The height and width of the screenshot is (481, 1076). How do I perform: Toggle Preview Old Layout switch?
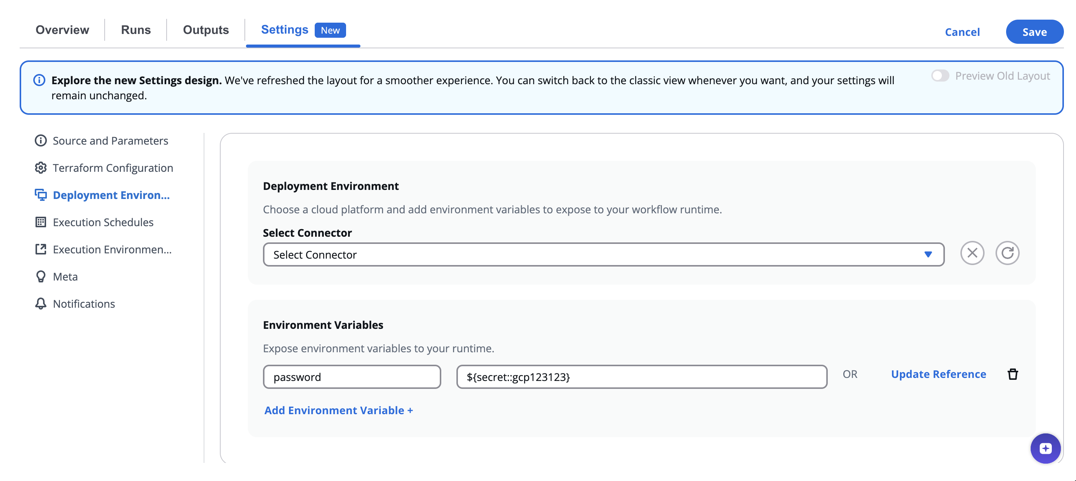pyautogui.click(x=940, y=76)
